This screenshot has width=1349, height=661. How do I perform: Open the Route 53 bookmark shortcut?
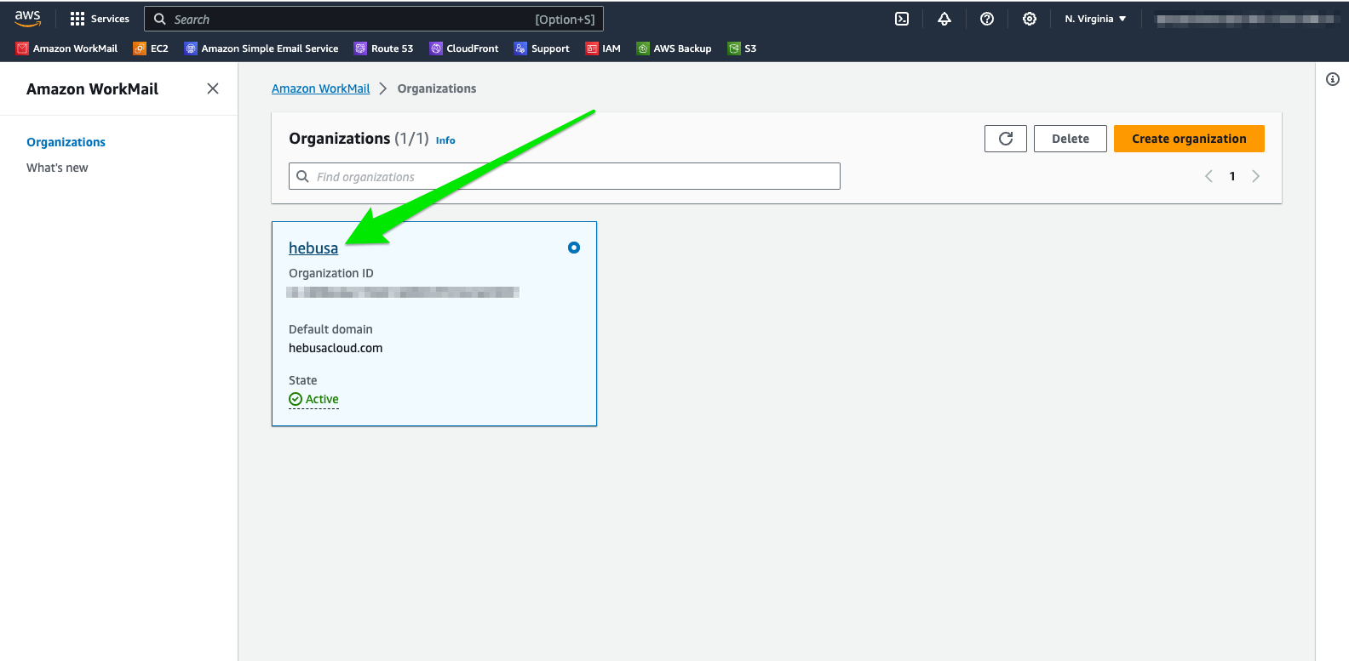(x=383, y=48)
